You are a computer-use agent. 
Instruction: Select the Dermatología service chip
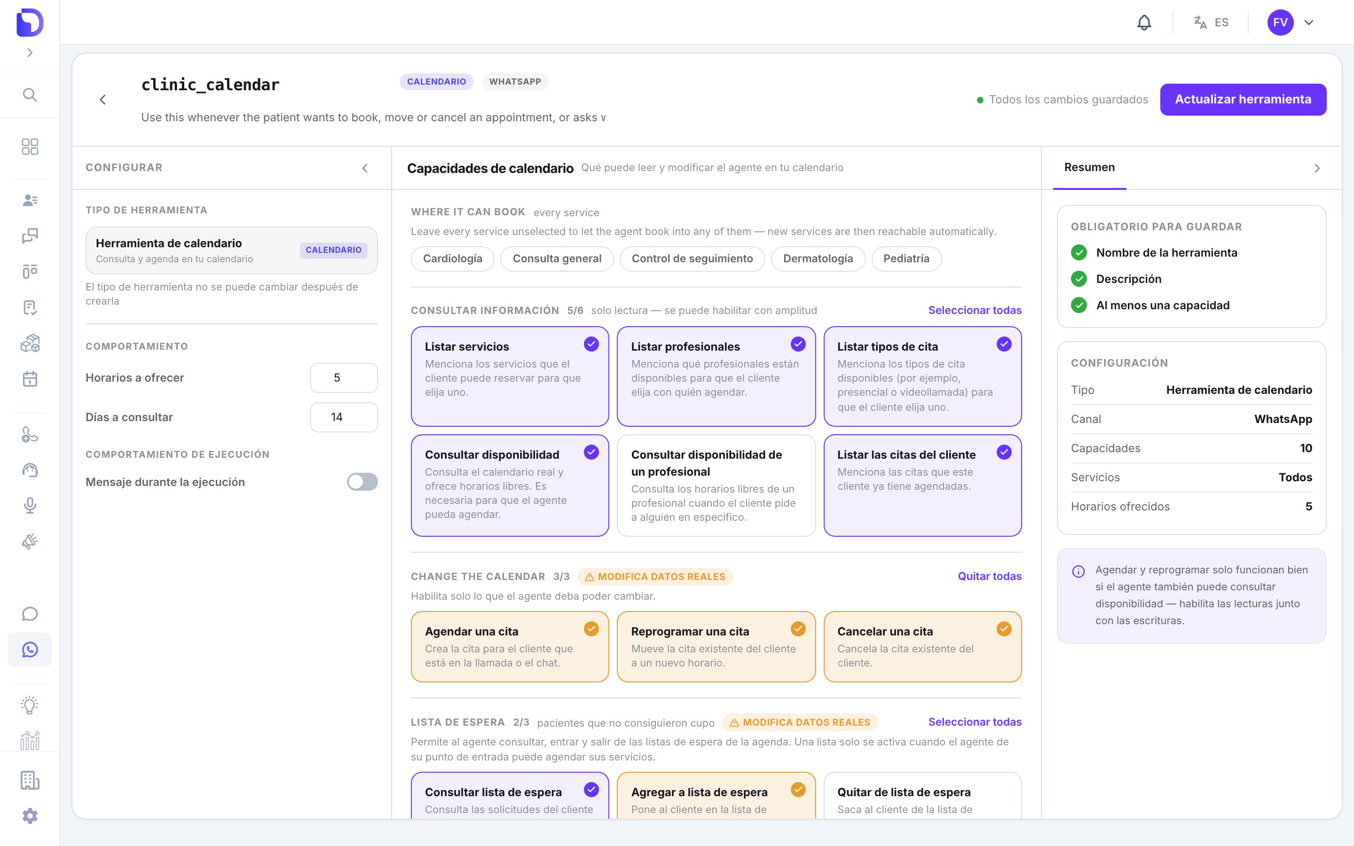[x=818, y=258]
